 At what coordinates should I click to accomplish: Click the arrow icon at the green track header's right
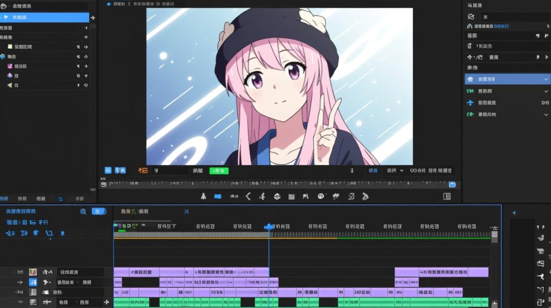click(x=107, y=302)
